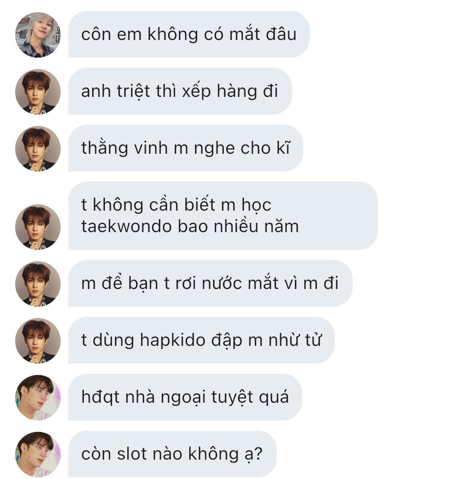Open profile picture next to "anh triệt thì xếp hàng đi"

pyautogui.click(x=38, y=92)
